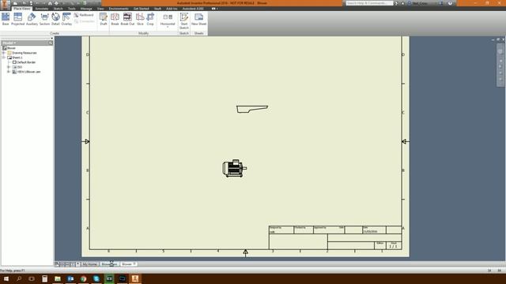Select the Projected view tool
This screenshot has height=284, width=506.
(x=17, y=19)
